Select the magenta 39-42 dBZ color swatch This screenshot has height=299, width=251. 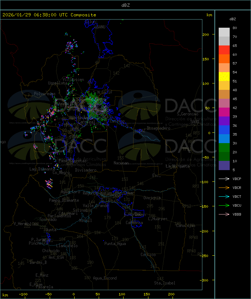coord(224,112)
